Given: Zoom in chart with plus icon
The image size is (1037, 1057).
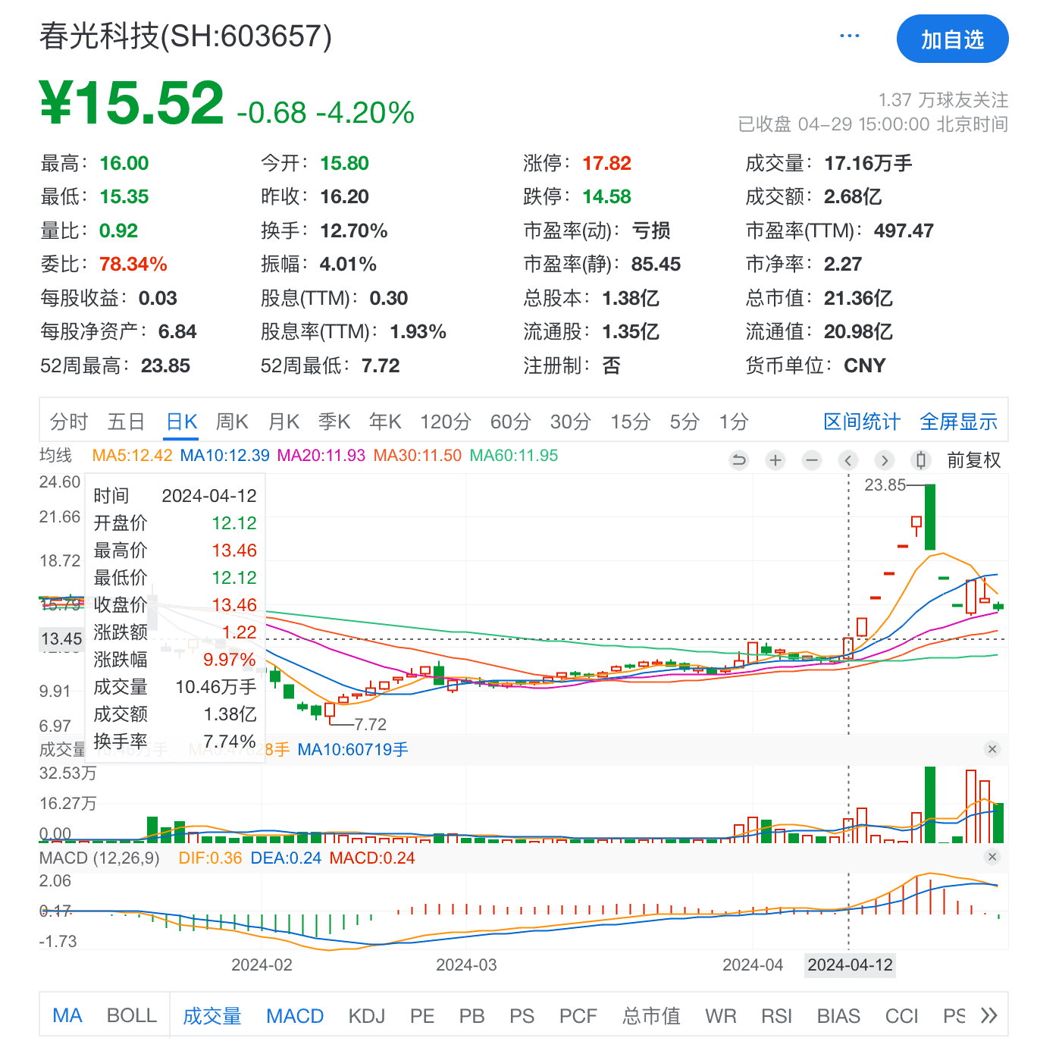Looking at the screenshot, I should pyautogui.click(x=775, y=460).
